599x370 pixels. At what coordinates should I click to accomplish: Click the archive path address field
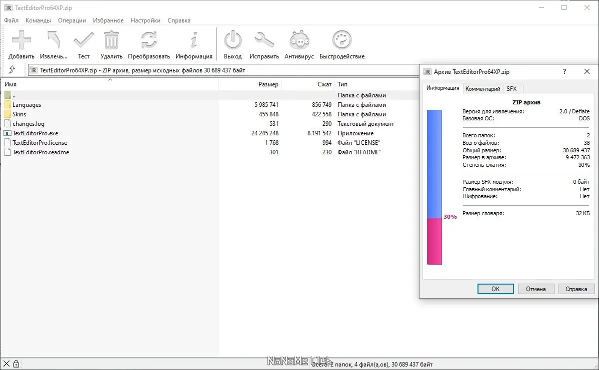point(224,70)
